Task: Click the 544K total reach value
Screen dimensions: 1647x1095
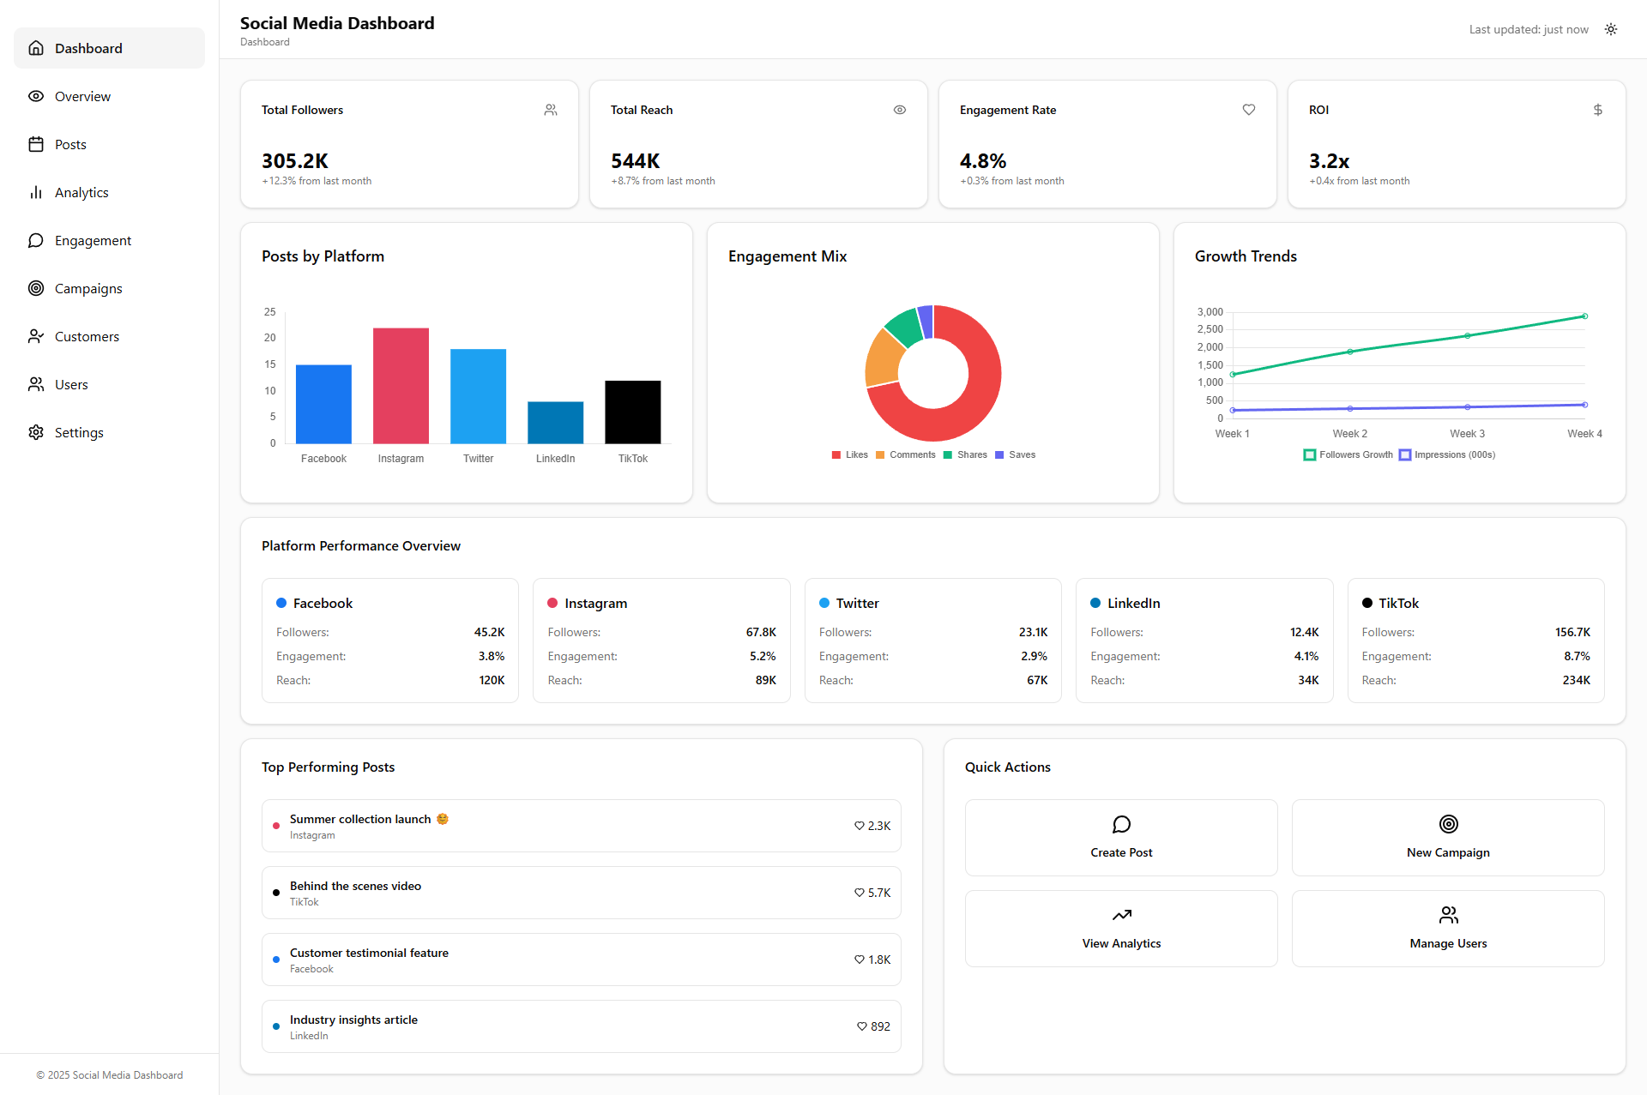Action: click(x=636, y=160)
